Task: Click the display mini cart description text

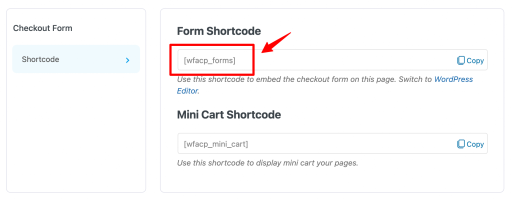Action: click(267, 163)
